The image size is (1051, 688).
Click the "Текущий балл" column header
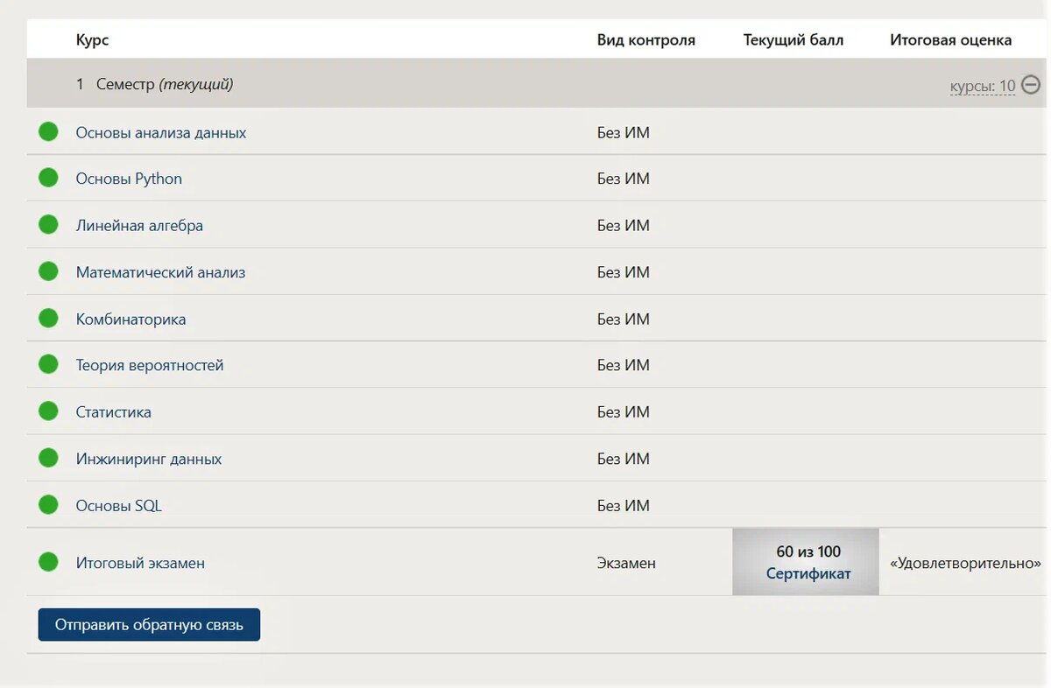click(793, 40)
